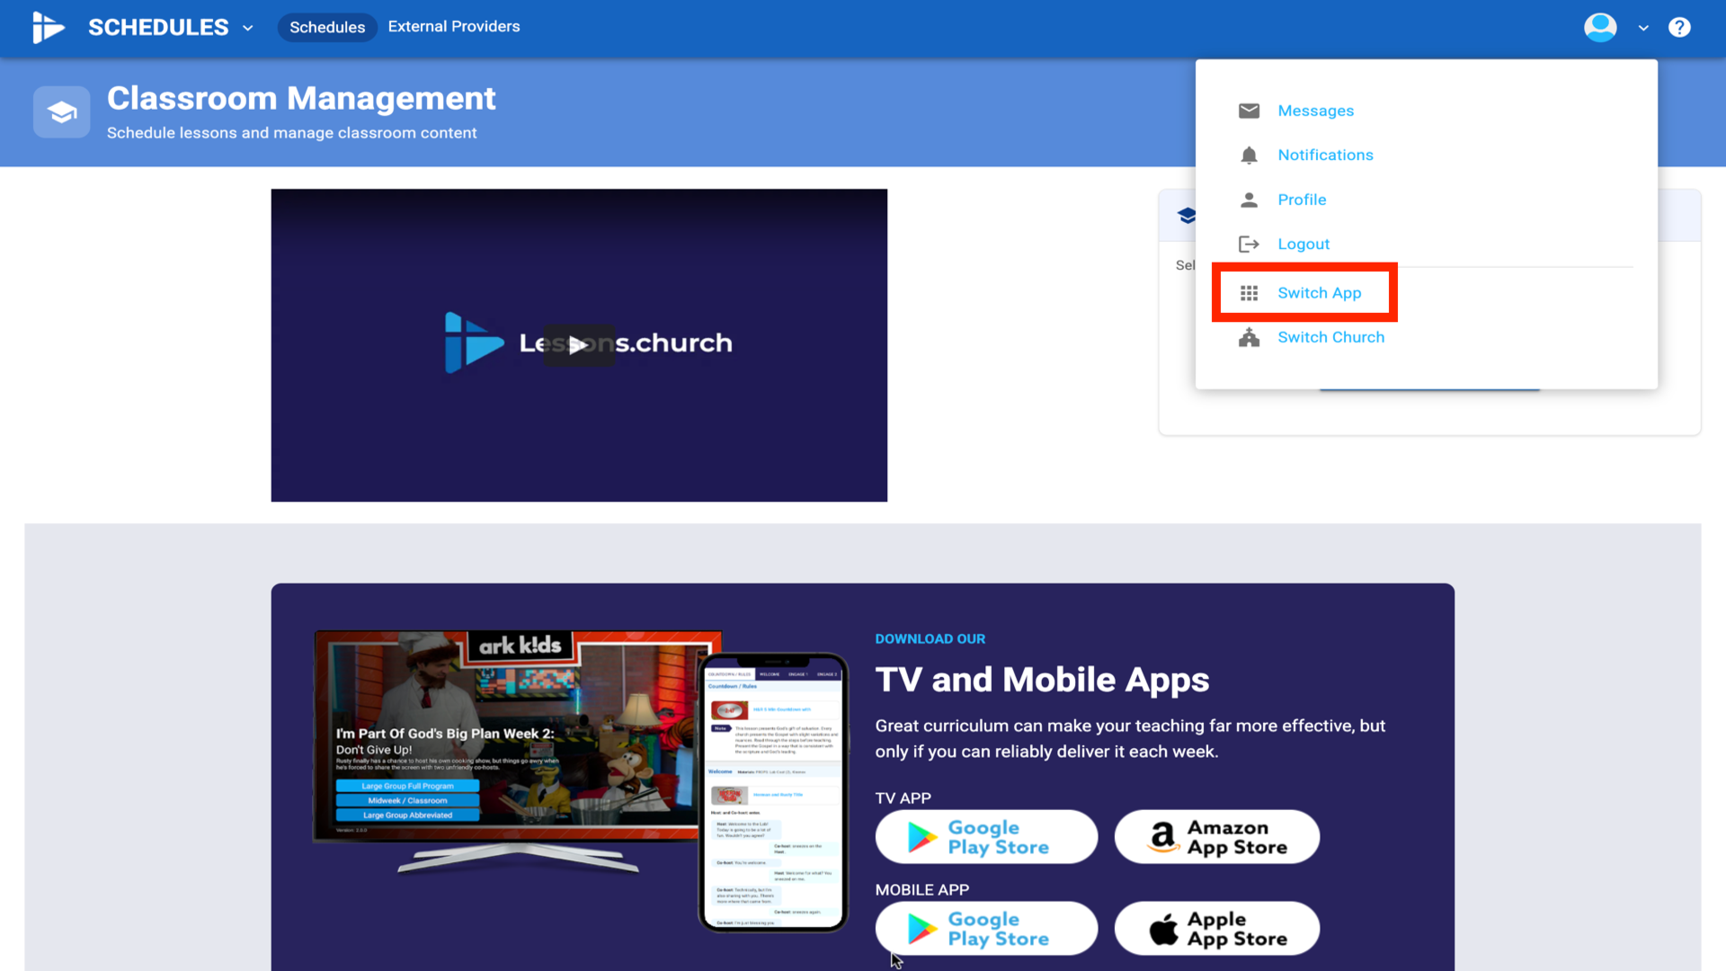1726x971 pixels.
Task: Click the graduation cap Classroom Management icon
Action: tap(62, 112)
